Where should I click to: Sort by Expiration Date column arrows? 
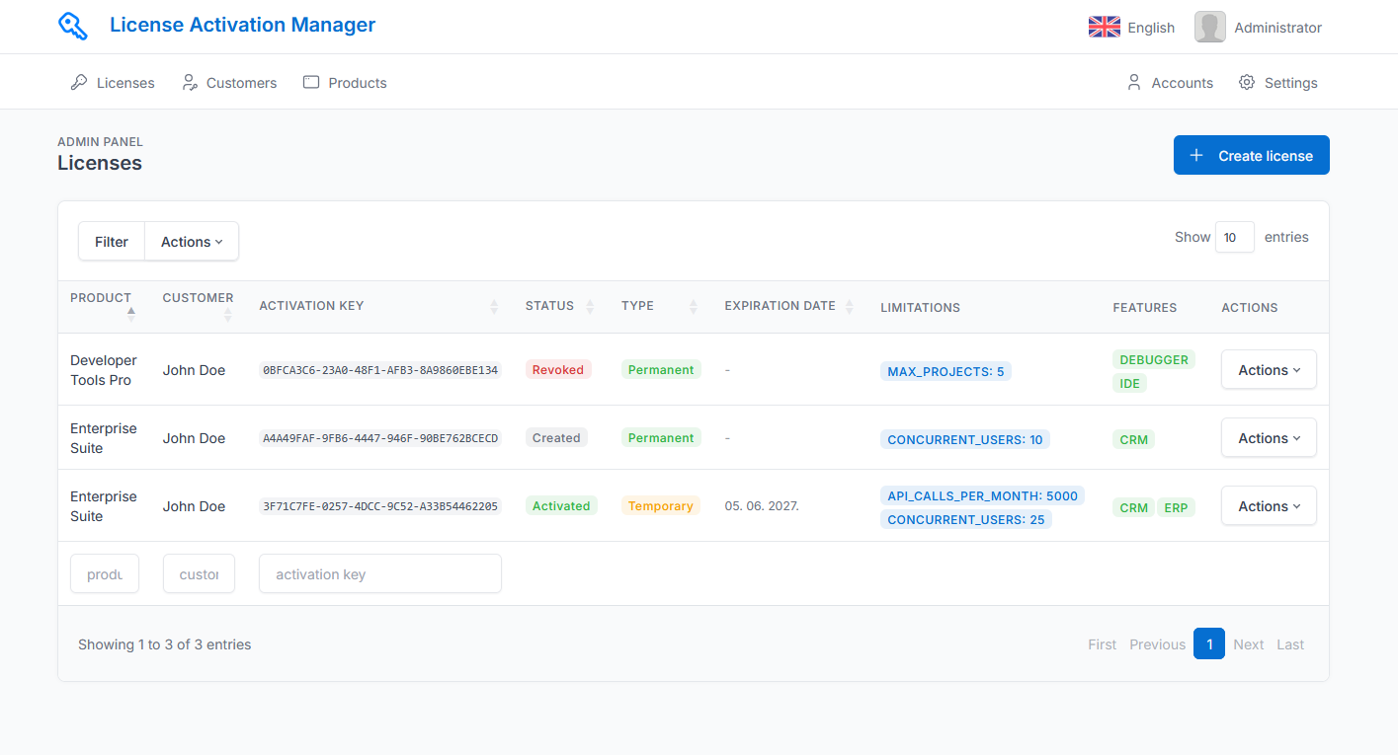tap(850, 307)
